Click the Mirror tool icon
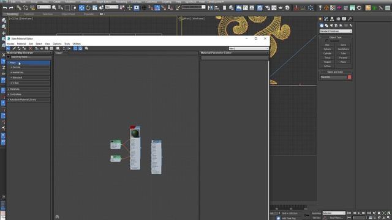392x220 pixels. [x=210, y=8]
